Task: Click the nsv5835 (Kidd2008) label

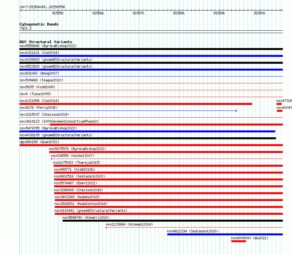Action: click(x=37, y=87)
